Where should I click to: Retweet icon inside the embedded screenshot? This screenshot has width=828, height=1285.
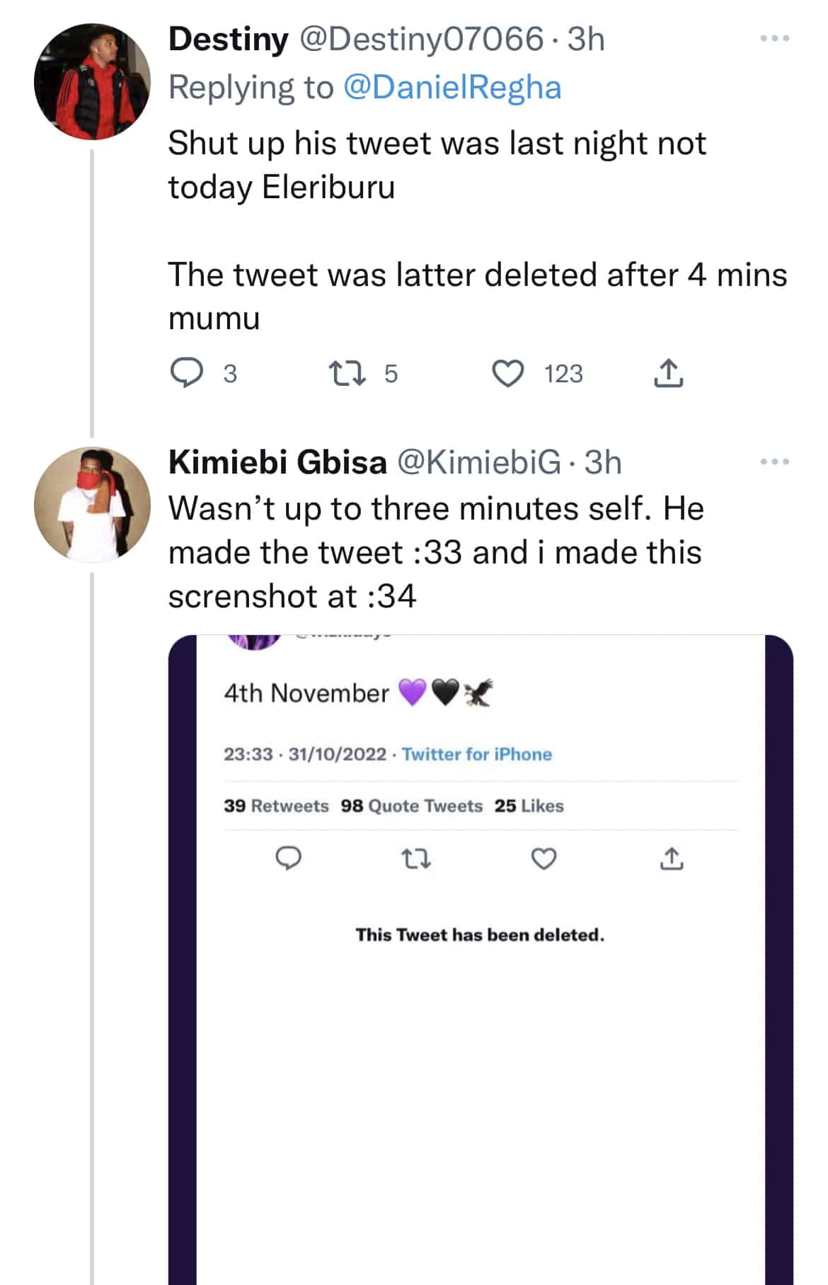[x=415, y=859]
